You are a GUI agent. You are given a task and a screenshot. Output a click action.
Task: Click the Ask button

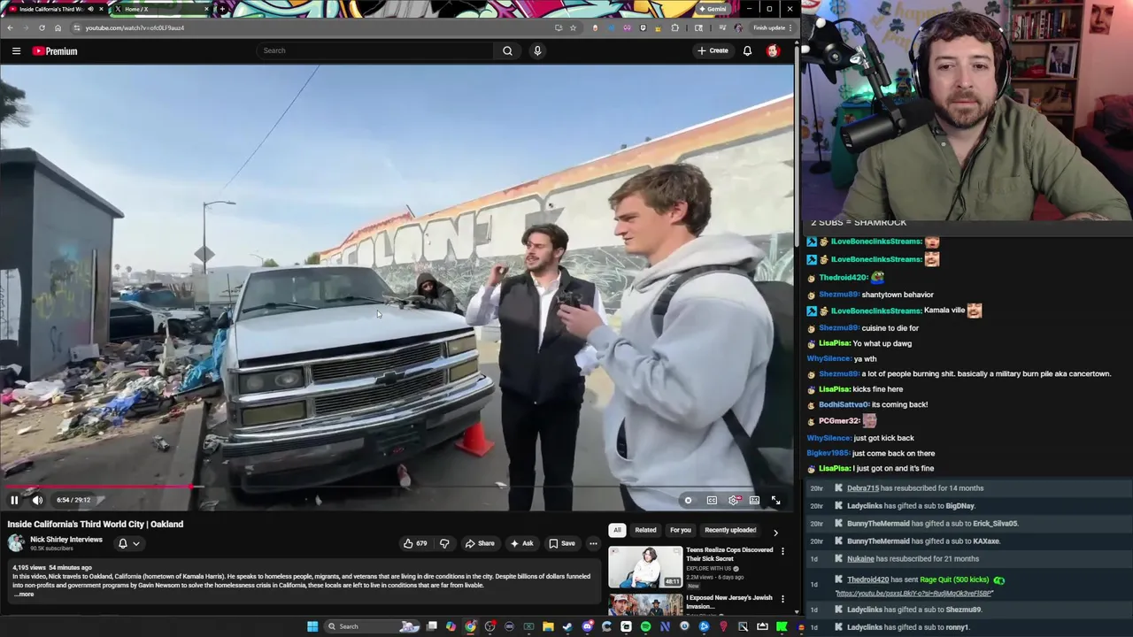coord(521,543)
